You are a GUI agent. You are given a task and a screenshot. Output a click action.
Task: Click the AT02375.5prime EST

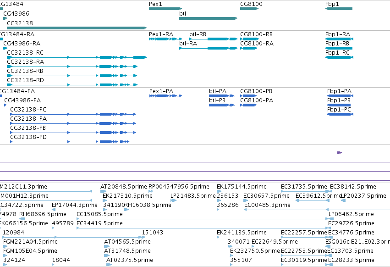109,265
